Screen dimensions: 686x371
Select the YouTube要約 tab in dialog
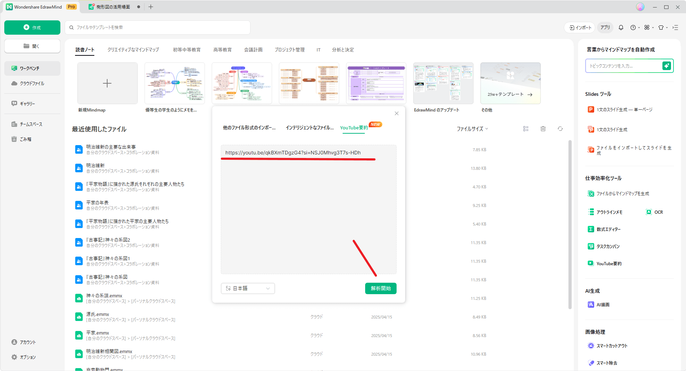[x=354, y=128]
